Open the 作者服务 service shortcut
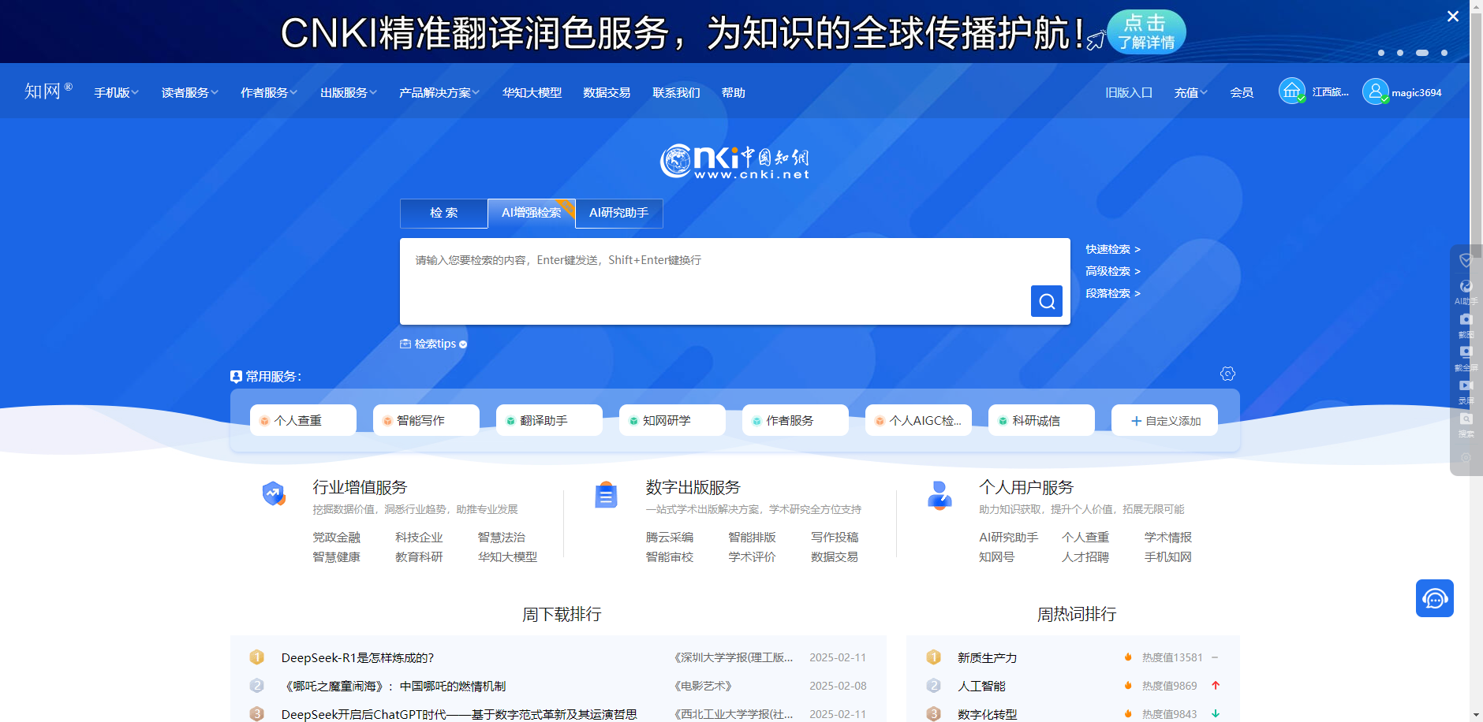 click(x=795, y=420)
